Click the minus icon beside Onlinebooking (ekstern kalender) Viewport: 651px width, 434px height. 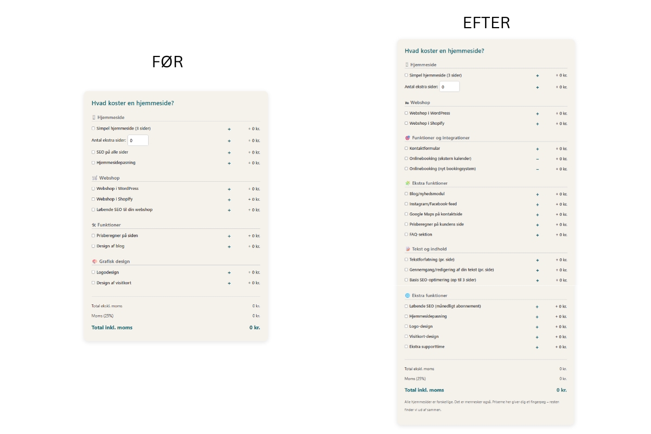coord(538,159)
